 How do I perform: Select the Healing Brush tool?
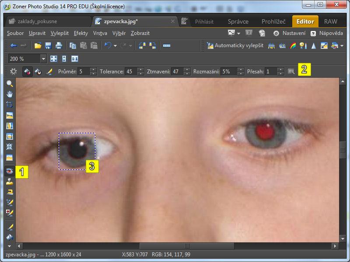[10, 213]
